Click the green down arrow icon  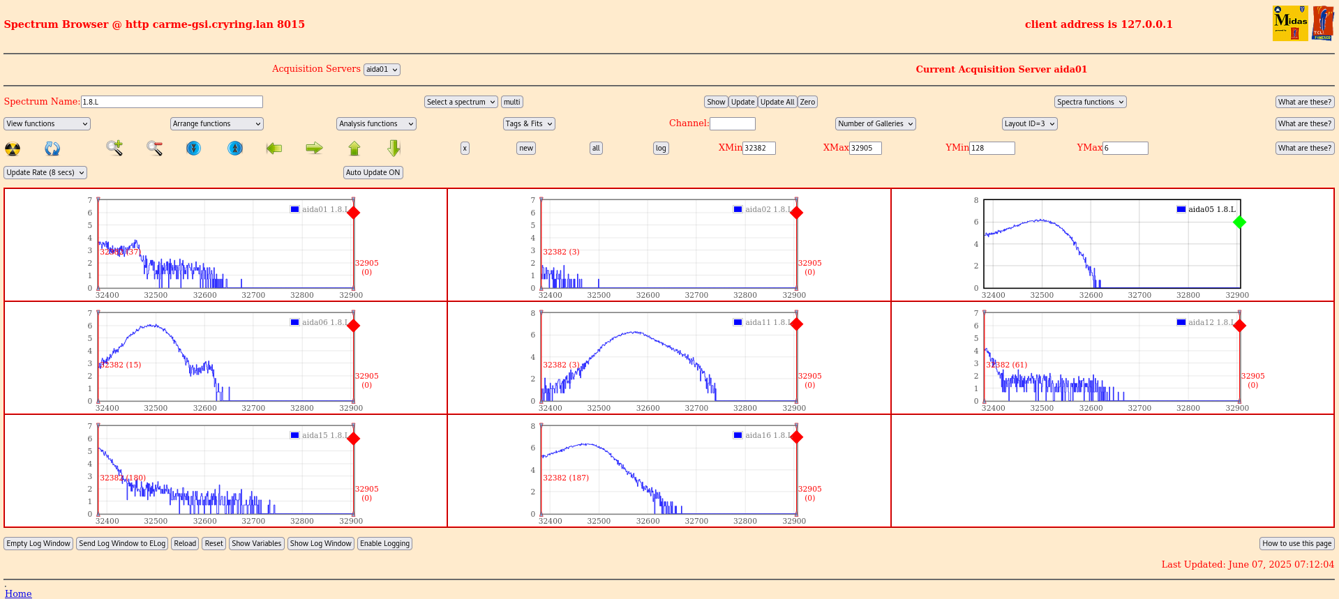point(394,148)
